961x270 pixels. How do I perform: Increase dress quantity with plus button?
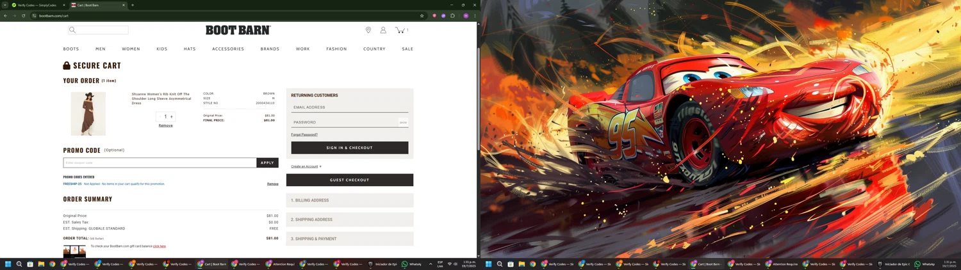coord(172,116)
